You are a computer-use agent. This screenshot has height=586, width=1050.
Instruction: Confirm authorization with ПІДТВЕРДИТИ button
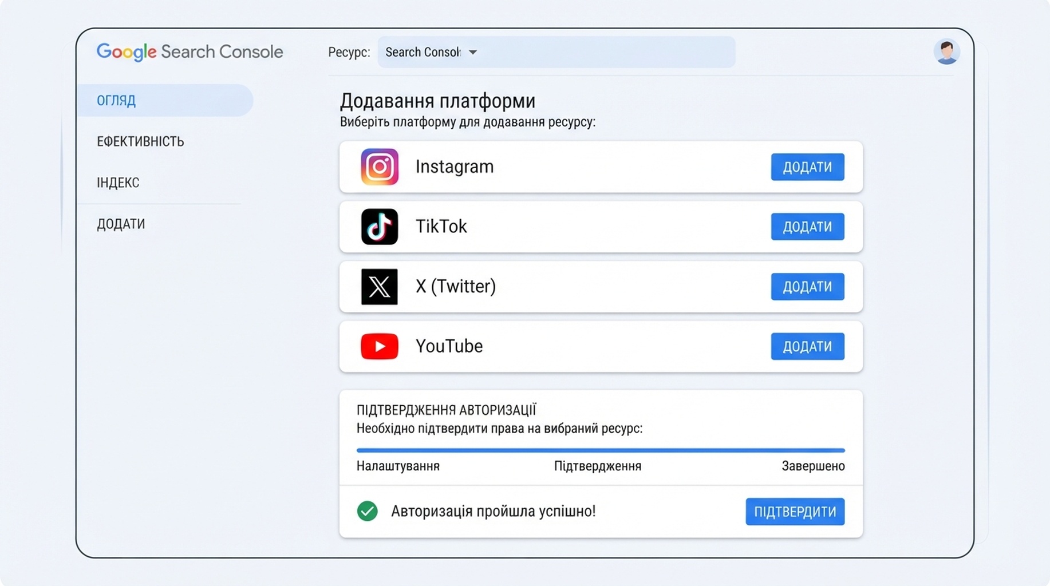[795, 512]
